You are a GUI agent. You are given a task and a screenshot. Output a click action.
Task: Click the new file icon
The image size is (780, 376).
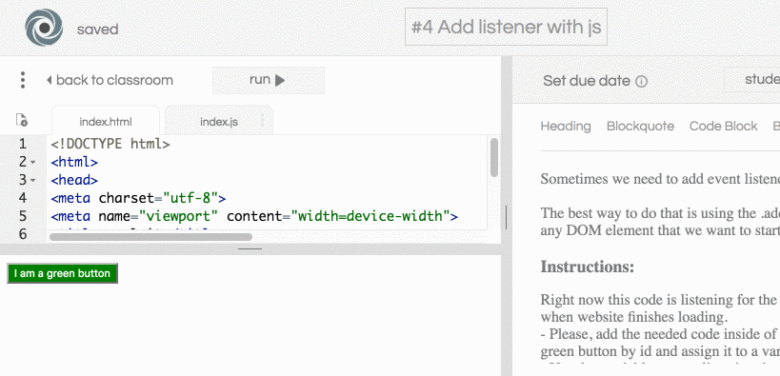pyautogui.click(x=22, y=120)
